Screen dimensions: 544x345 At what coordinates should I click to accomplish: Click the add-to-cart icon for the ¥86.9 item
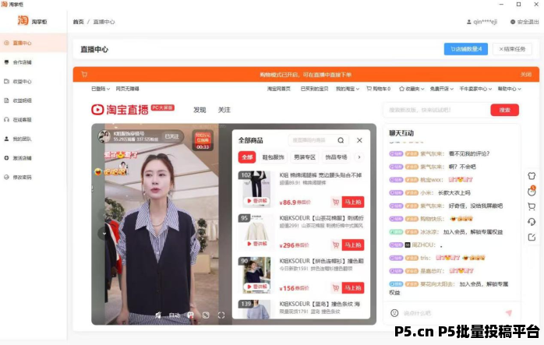(335, 201)
